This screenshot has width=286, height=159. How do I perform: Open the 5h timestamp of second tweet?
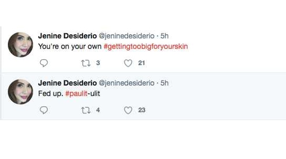(x=164, y=83)
